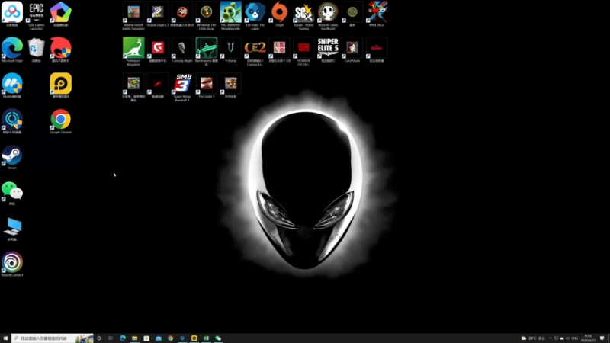Image resolution: width=610 pixels, height=343 pixels.
Task: Open File Explorer from the taskbar
Action: 135,338
